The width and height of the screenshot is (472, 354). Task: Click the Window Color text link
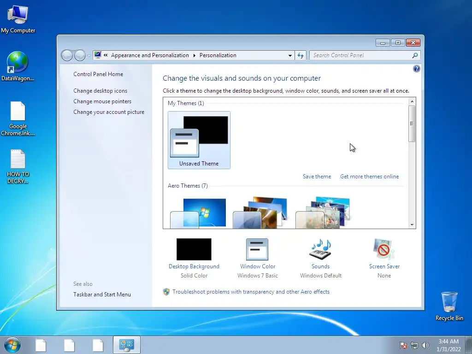pos(257,266)
